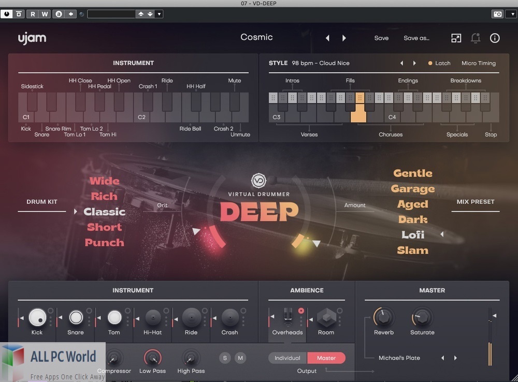Select the Dark mix preset

413,219
